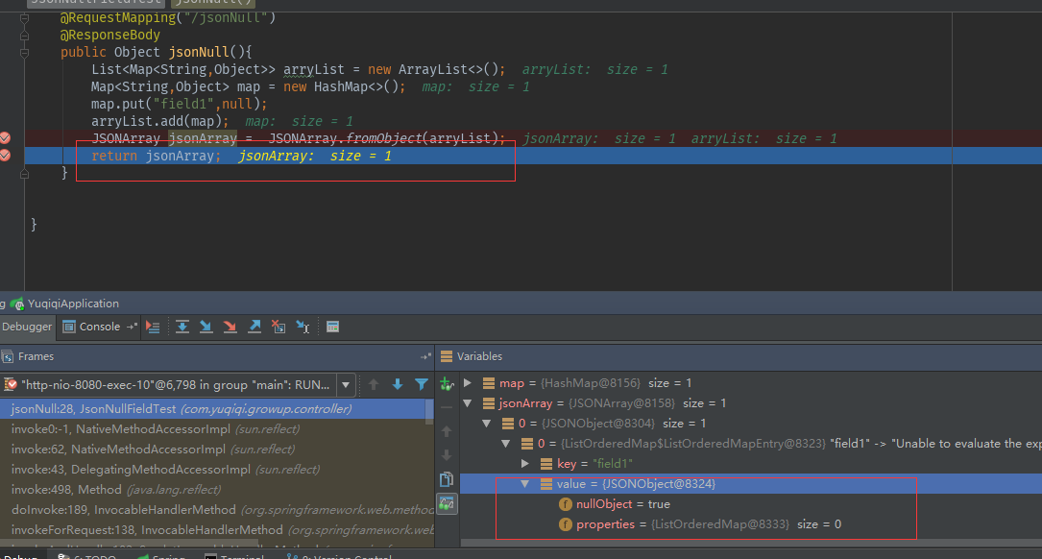The height and width of the screenshot is (559, 1042).
Task: Click the Remove Watch minus icon
Action: click(x=447, y=407)
